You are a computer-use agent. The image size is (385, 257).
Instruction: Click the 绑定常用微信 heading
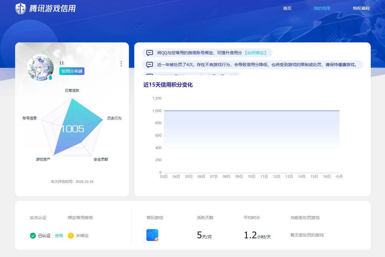(x=80, y=218)
